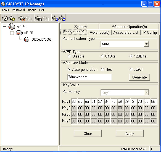Click Key1 byte field 5a
161x152 pixels.
(x=81, y=102)
